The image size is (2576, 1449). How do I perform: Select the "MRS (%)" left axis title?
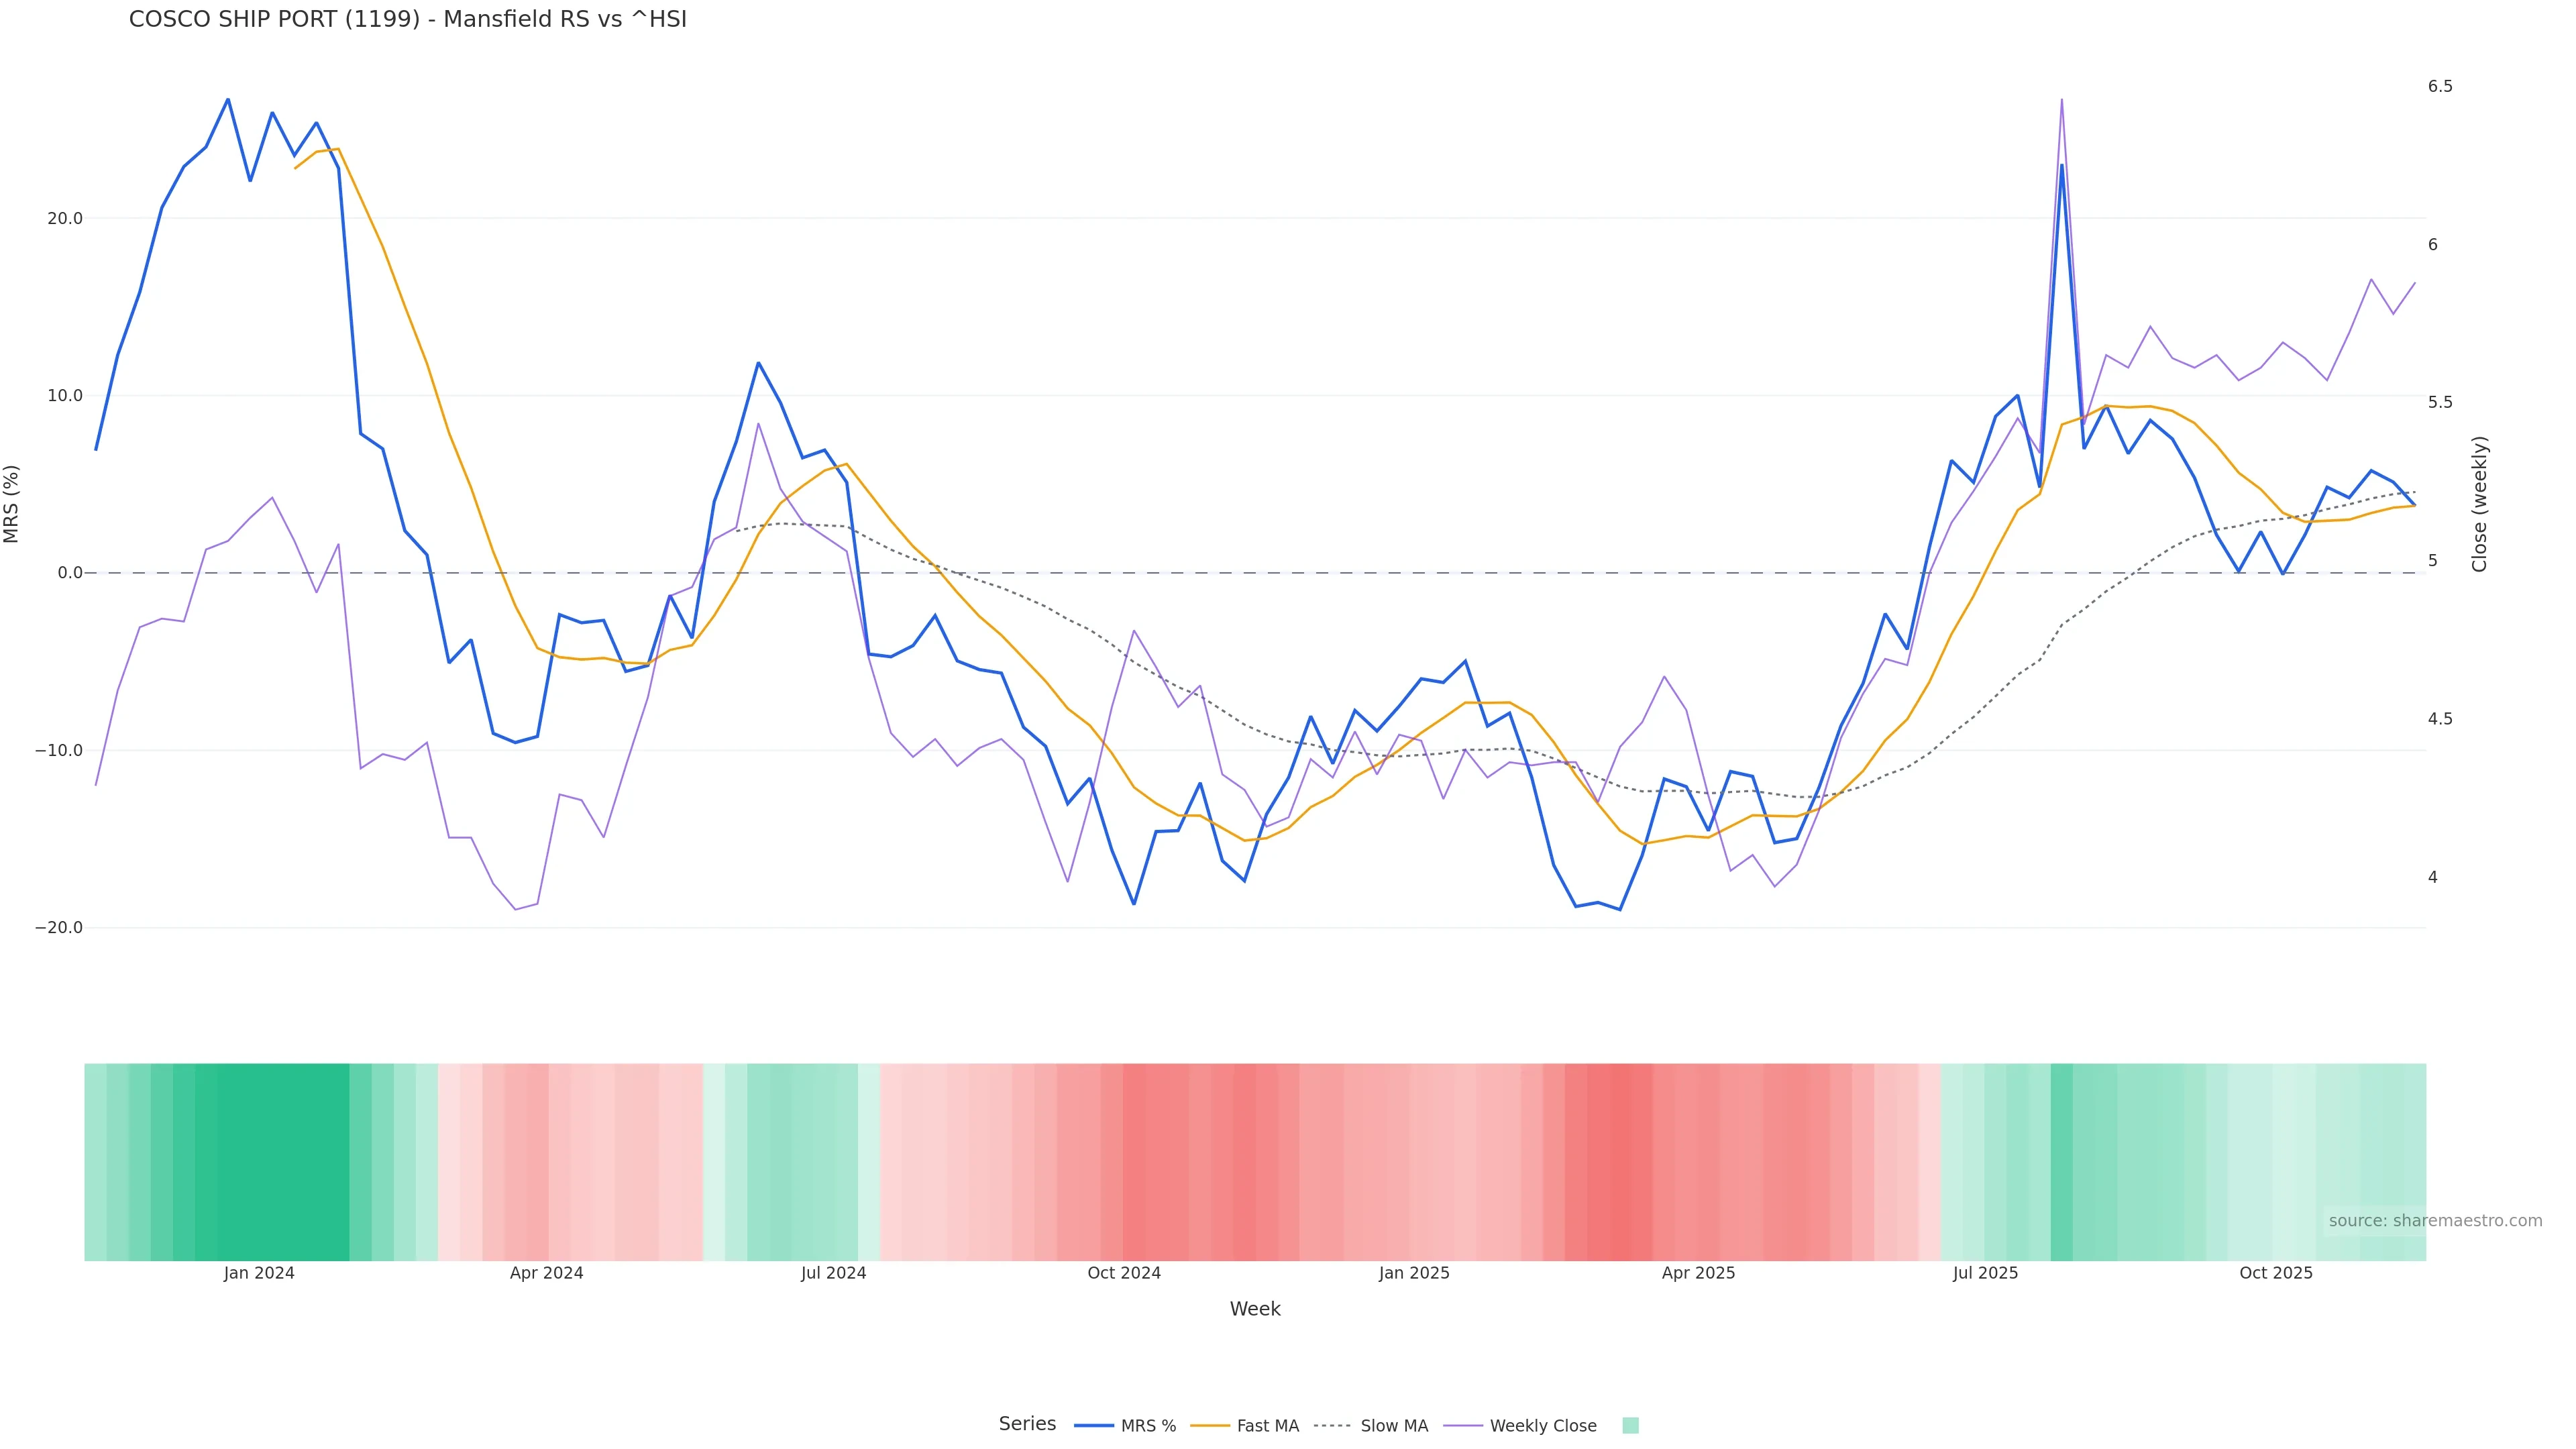click(12, 504)
